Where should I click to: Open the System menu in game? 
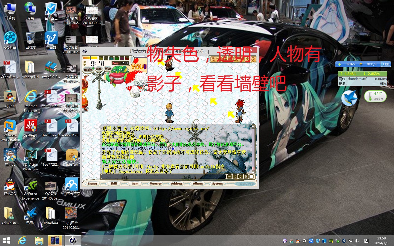pyautogui.click(x=217, y=184)
